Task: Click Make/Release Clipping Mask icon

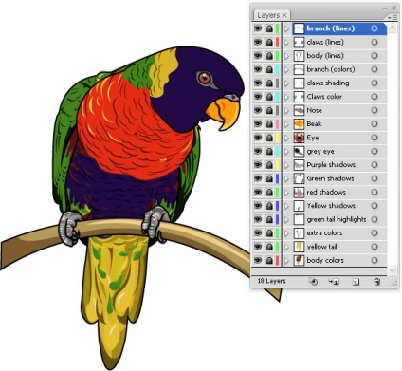Action: pos(313,281)
